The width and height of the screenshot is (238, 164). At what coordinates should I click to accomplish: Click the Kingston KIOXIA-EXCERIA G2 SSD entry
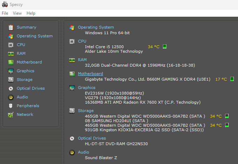[144, 130]
